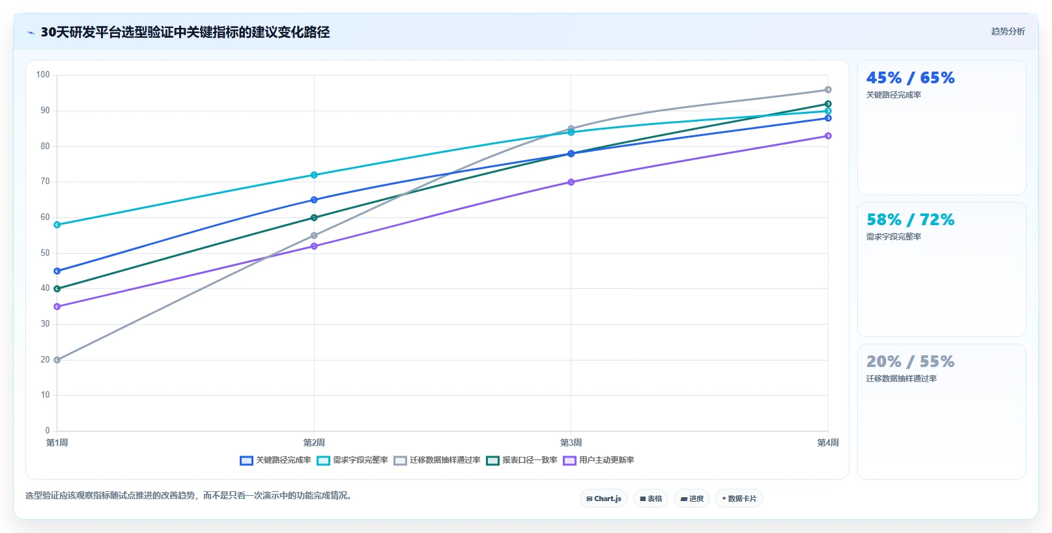Toggle the 报表口径一致率 legend series
Screen dimensions: 1052x533
coord(522,460)
